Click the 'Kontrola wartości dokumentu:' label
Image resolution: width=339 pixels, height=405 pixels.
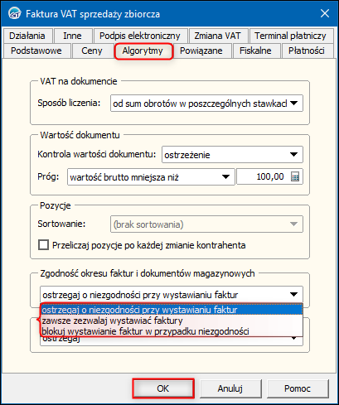click(x=97, y=154)
